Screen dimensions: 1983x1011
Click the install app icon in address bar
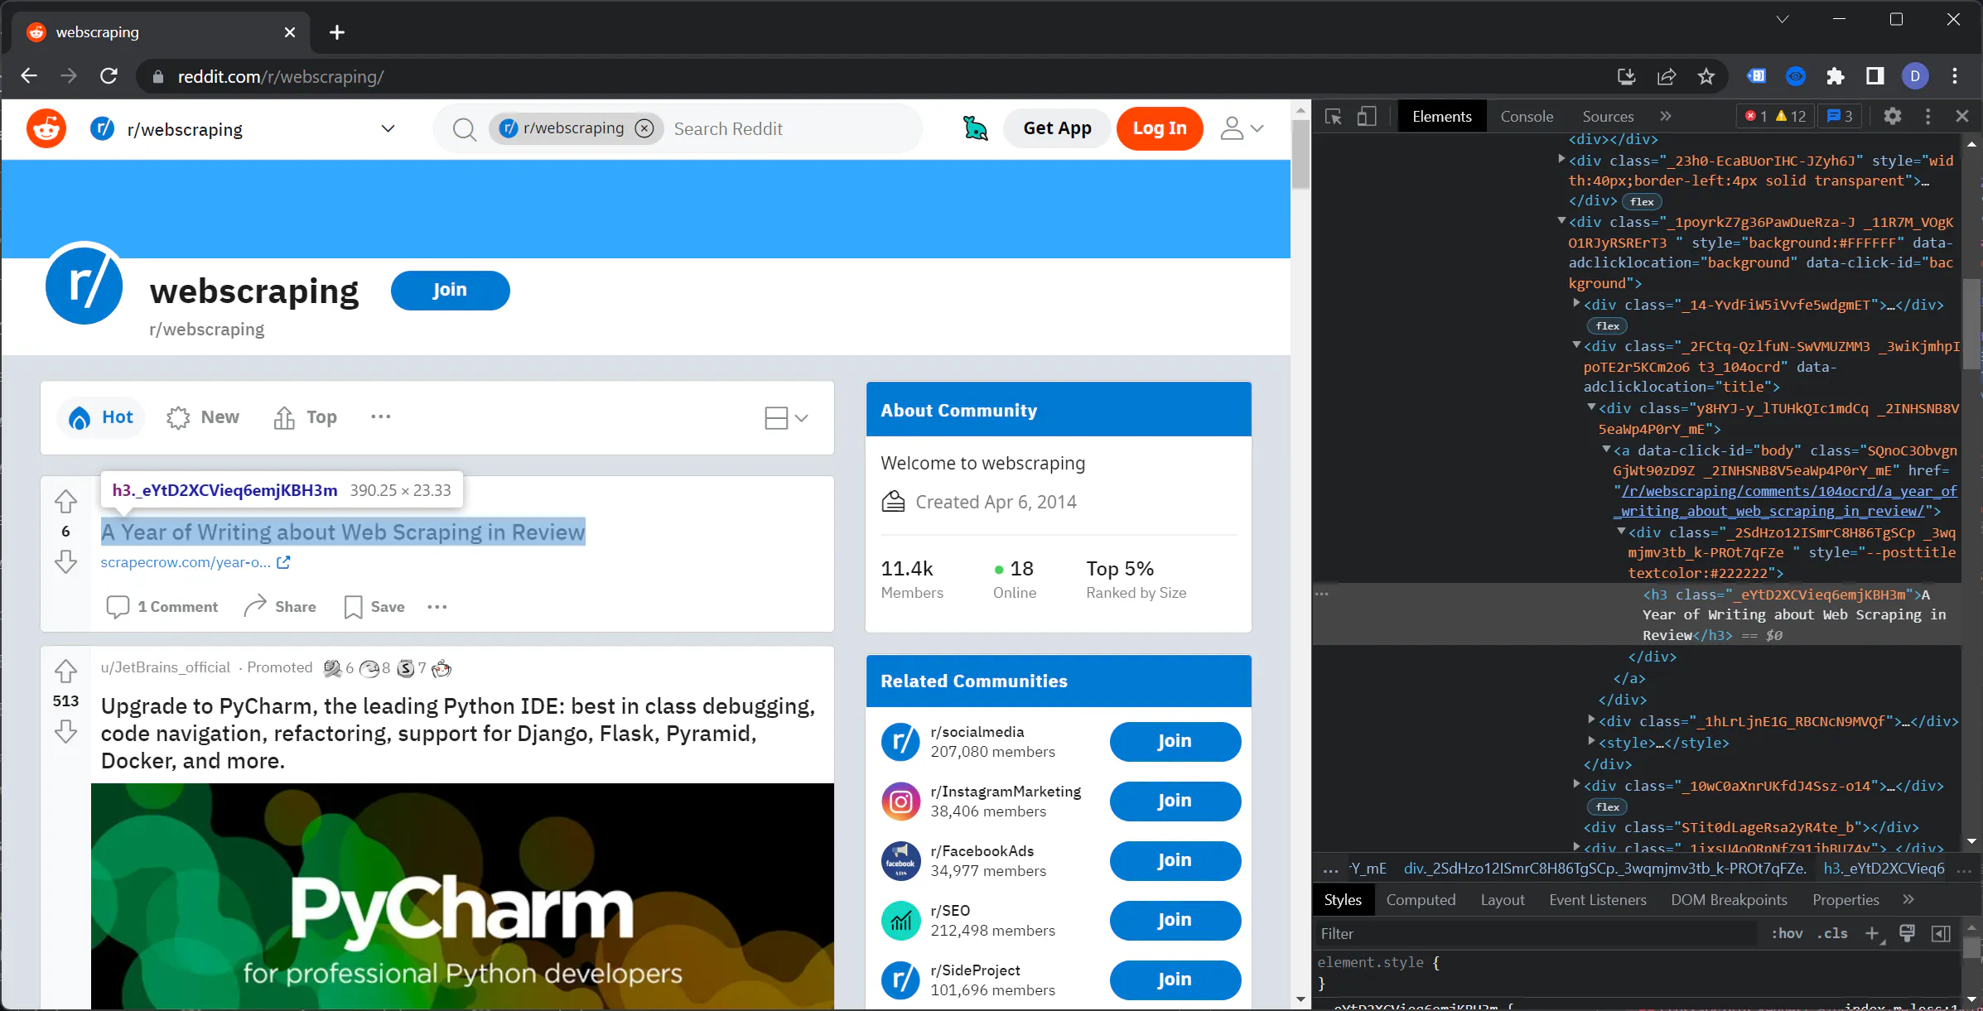(x=1627, y=76)
